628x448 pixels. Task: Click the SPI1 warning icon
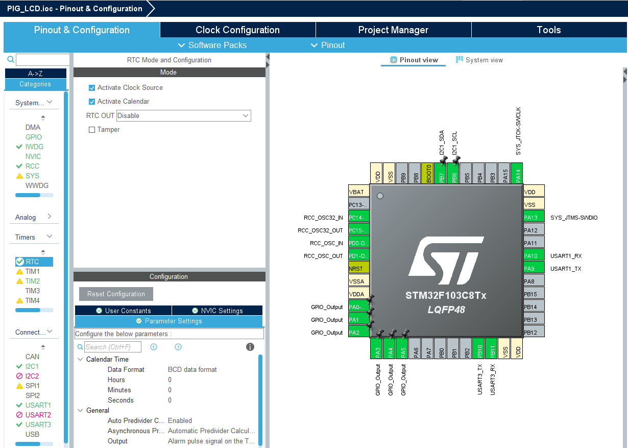(19, 386)
